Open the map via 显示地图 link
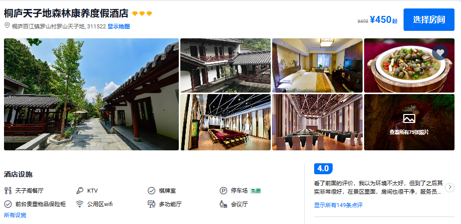Image resolution: width=461 pixels, height=224 pixels. point(119,26)
